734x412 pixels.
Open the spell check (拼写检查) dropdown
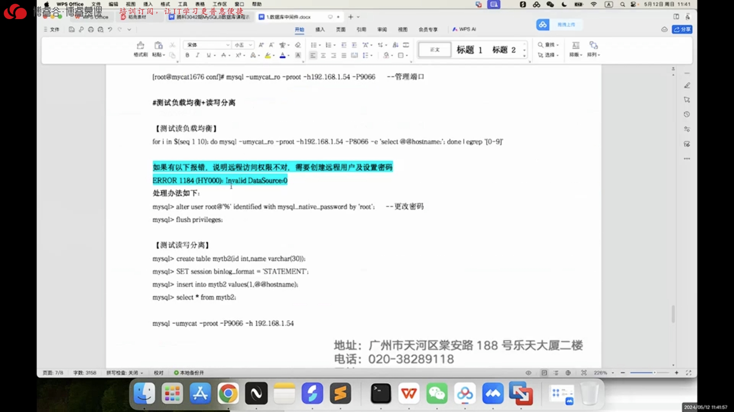[x=125, y=373]
